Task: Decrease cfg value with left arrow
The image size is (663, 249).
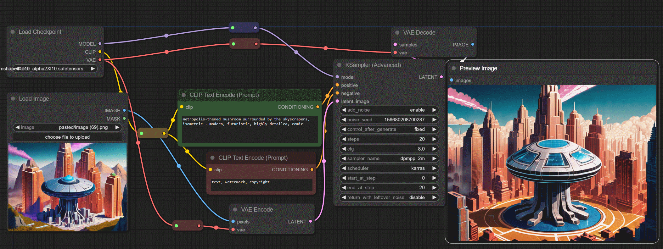Action: click(x=344, y=149)
